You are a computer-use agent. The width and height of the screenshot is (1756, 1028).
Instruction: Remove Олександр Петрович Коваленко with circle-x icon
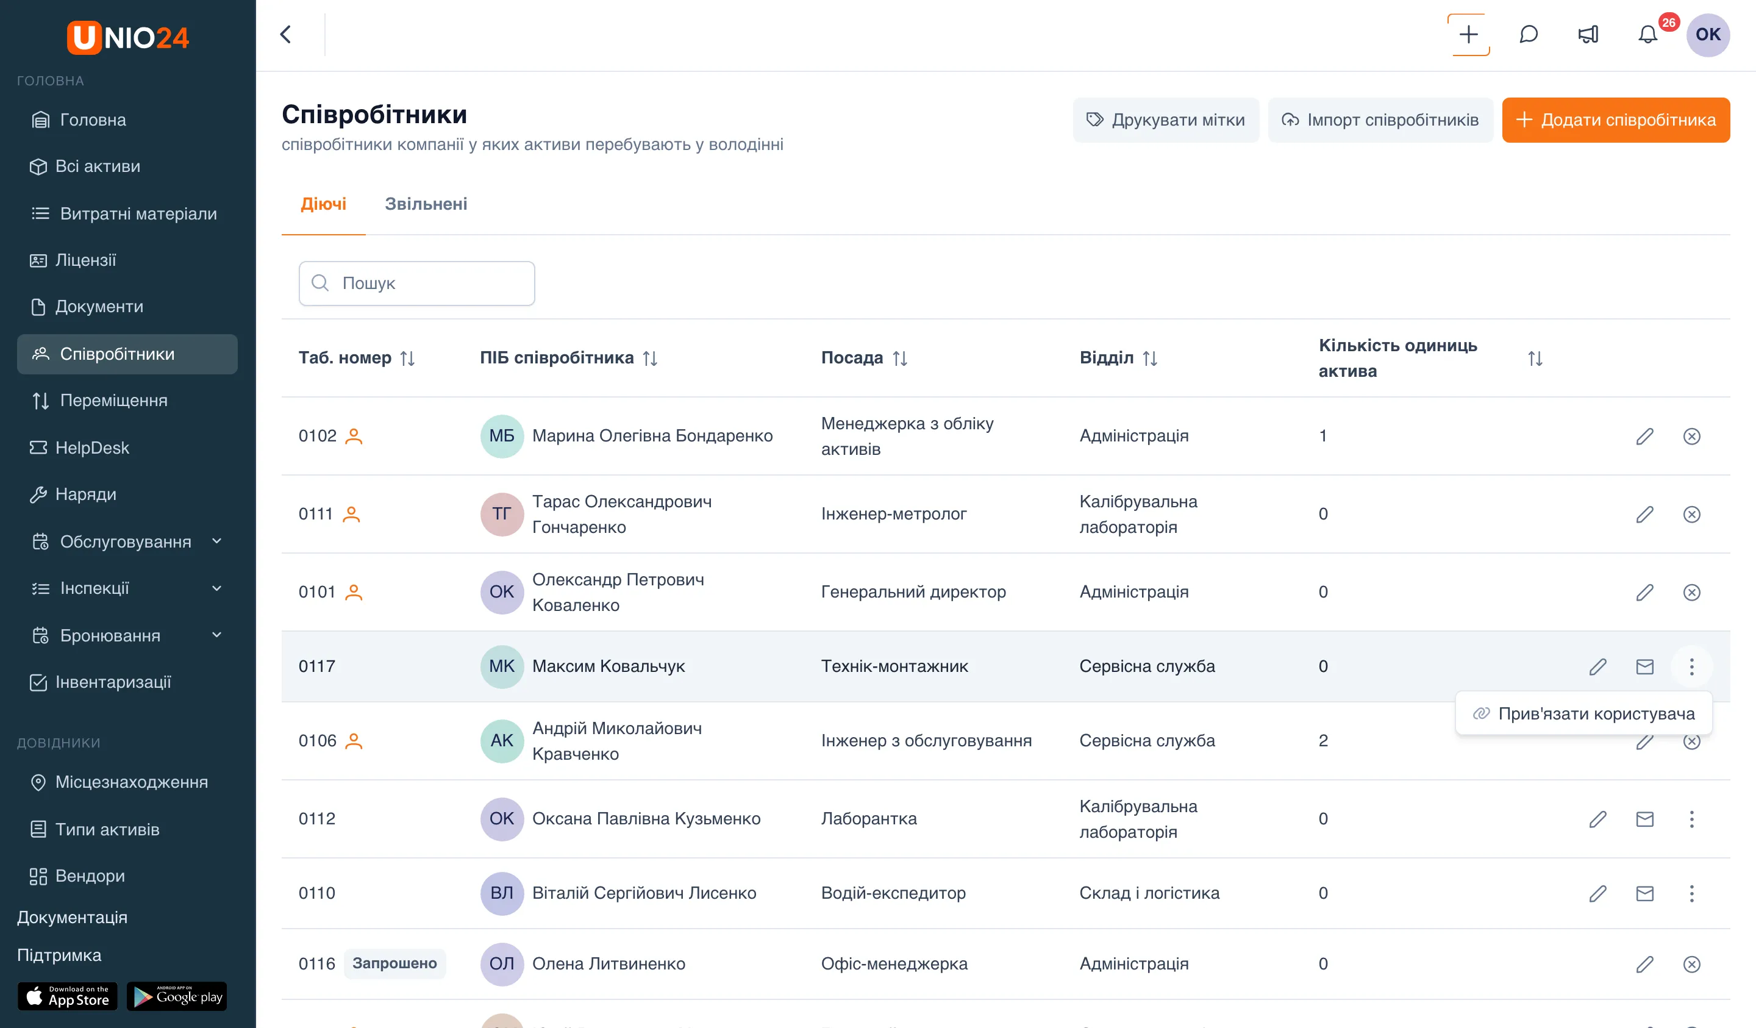click(1691, 593)
